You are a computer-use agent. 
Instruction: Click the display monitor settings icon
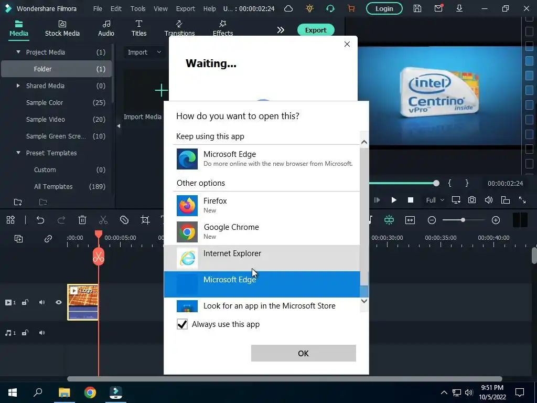(456, 200)
